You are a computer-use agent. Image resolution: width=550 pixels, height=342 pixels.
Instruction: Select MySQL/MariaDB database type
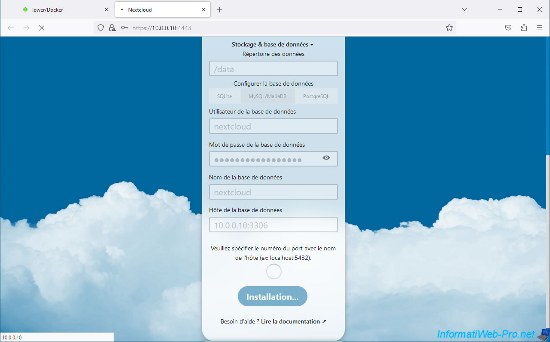click(x=267, y=96)
